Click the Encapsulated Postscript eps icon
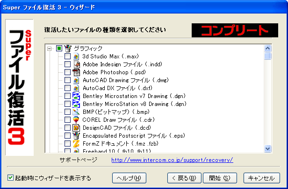Image resolution: width=288 pixels, height=189 pixels. pos(76,136)
